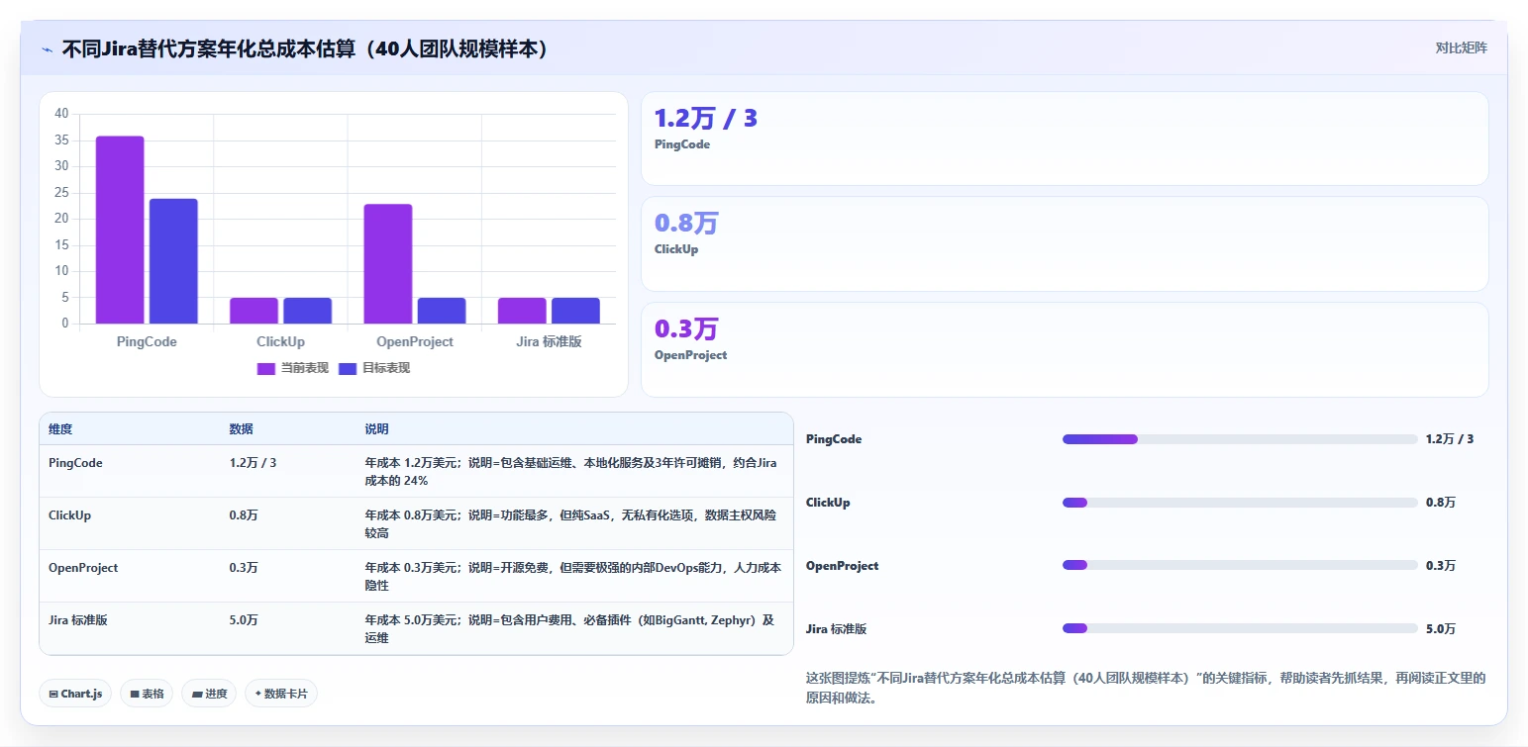
Task: Click the ClickUp x-axis label under the chart
Action: click(x=280, y=341)
